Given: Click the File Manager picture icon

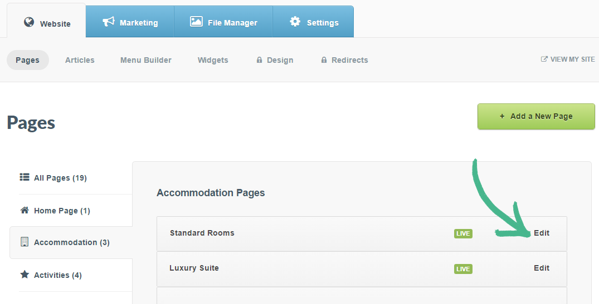Looking at the screenshot, I should coord(196,22).
